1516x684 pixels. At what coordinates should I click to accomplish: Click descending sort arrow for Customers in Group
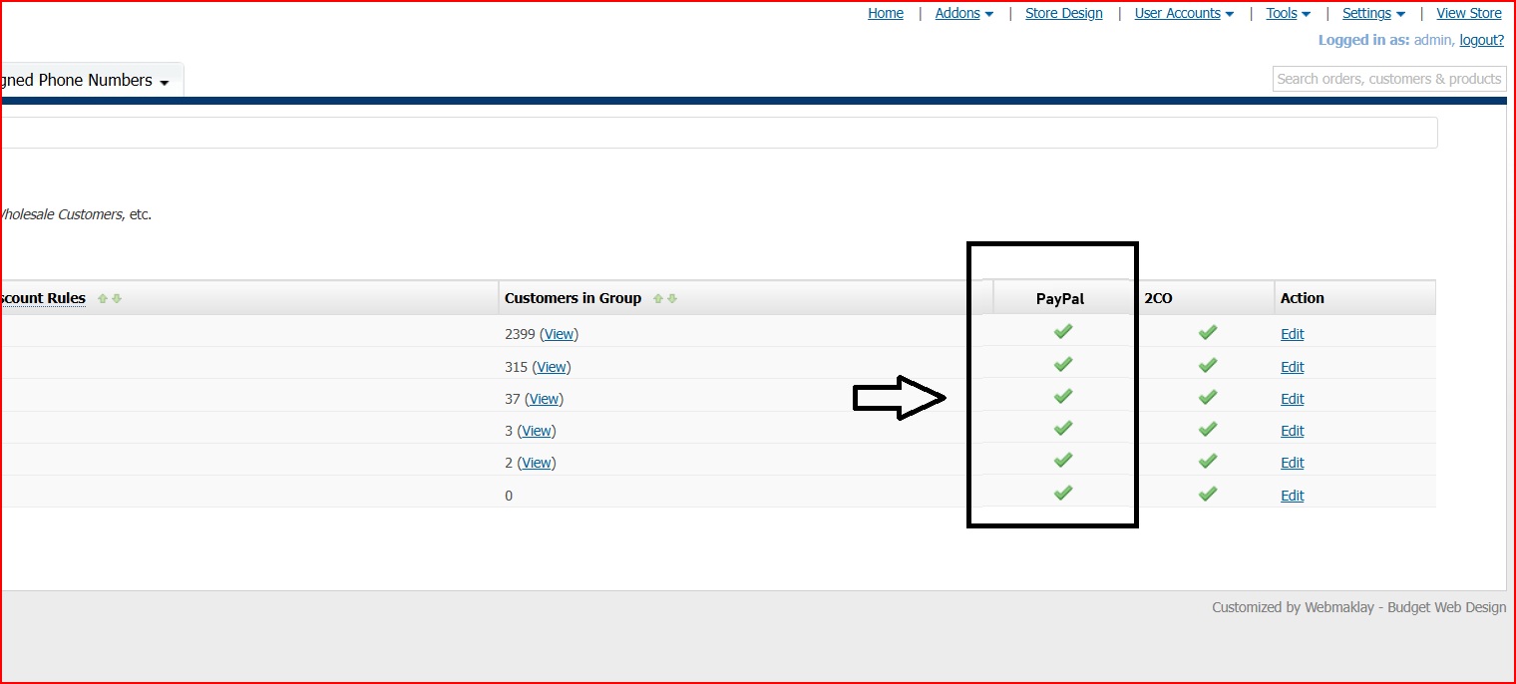(x=672, y=299)
